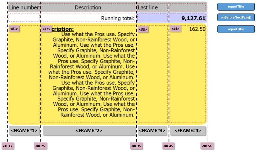Select the <FRAME#2> label
Screen dimensions: 256x152
(x=89, y=131)
